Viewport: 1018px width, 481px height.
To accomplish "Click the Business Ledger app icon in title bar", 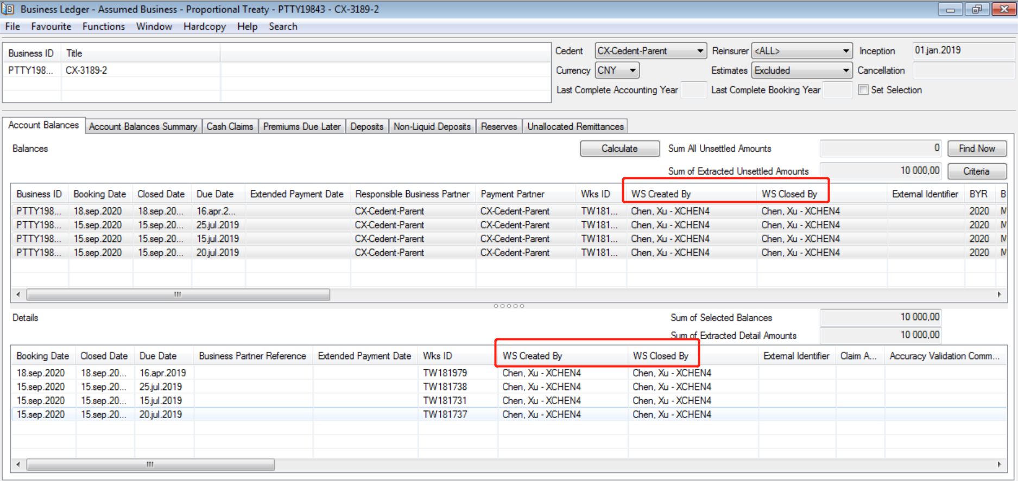I will pyautogui.click(x=8, y=9).
